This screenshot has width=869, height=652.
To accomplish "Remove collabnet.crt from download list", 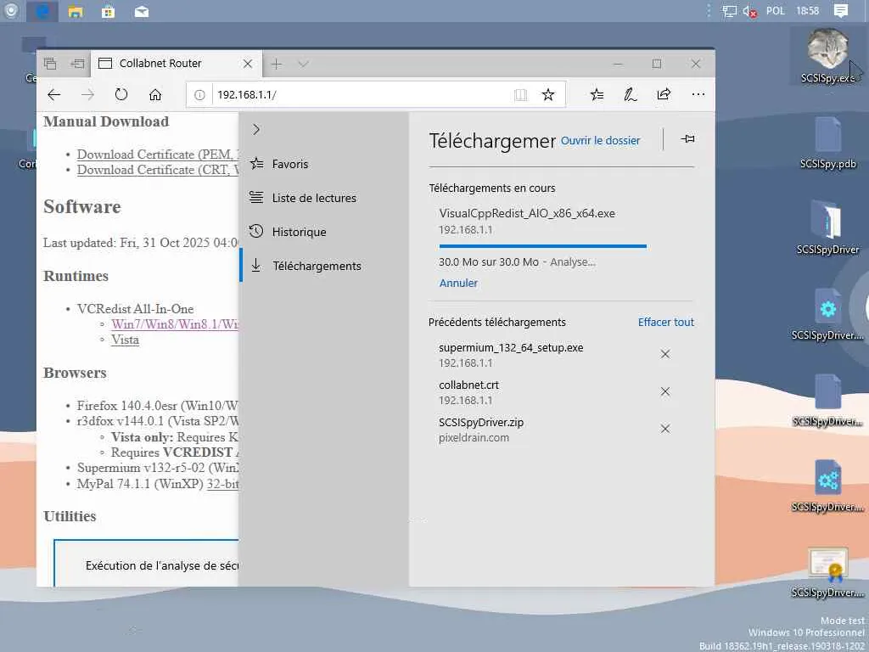I will point(665,391).
